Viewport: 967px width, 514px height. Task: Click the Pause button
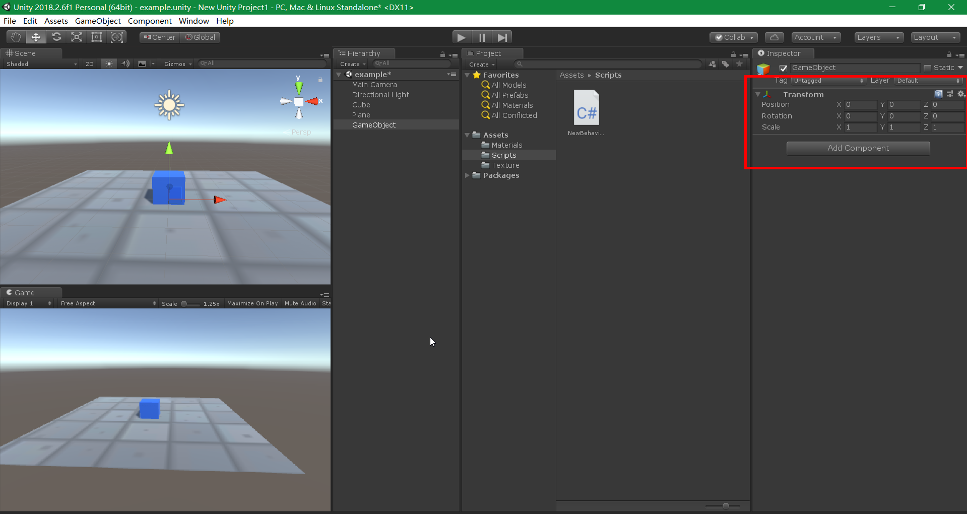click(x=482, y=37)
